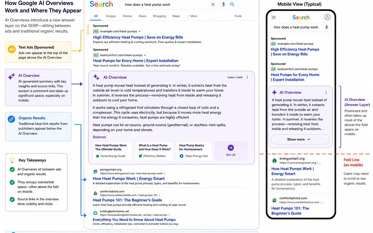The height and width of the screenshot is (233, 373).
Task: Open options dots after energysmart.org URL
Action: [164, 173]
